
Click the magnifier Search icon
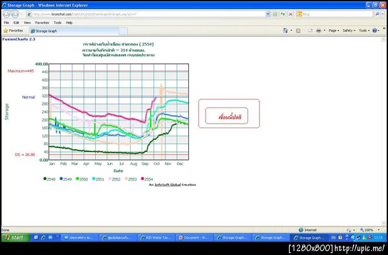(x=378, y=14)
